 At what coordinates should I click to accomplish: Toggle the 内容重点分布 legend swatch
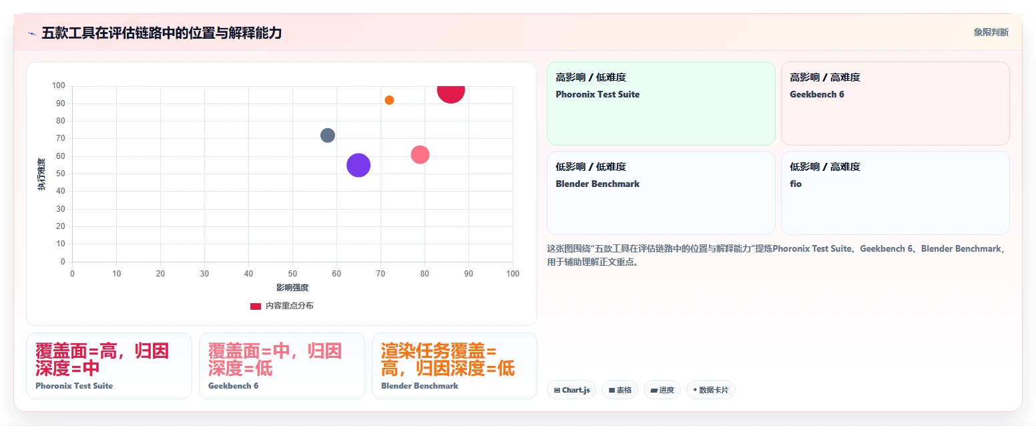(x=256, y=306)
